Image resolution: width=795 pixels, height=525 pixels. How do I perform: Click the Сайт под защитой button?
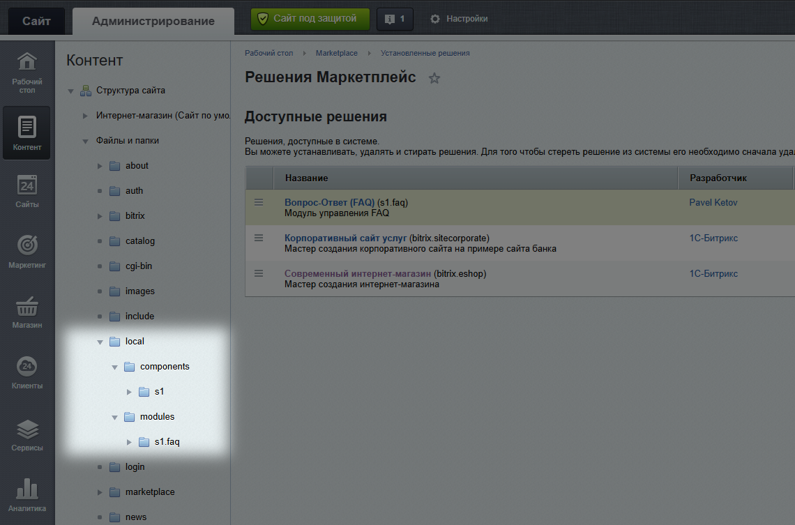point(310,19)
